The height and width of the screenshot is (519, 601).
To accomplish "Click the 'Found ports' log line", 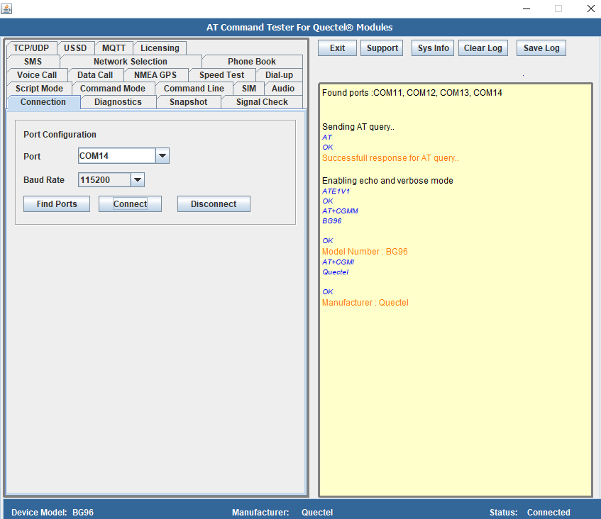I will point(412,93).
